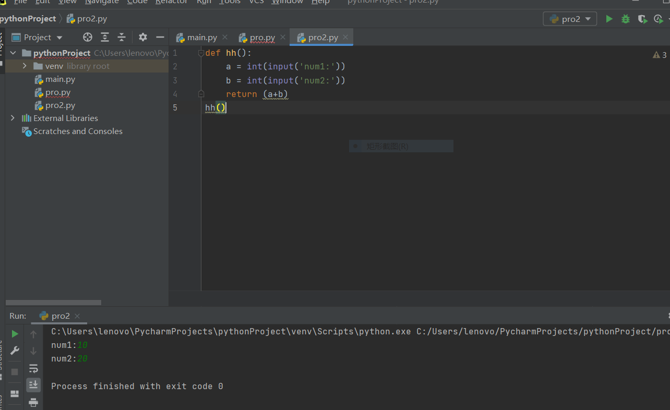Viewport: 670px width, 410px height.
Task: Open the Window menu
Action: 287,2
